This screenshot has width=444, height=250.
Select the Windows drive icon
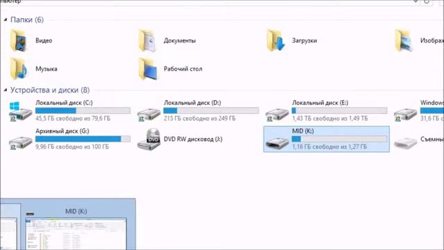tap(405, 115)
